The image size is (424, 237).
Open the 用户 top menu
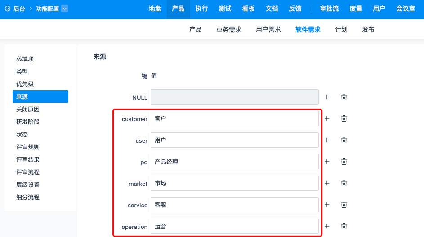(x=379, y=9)
